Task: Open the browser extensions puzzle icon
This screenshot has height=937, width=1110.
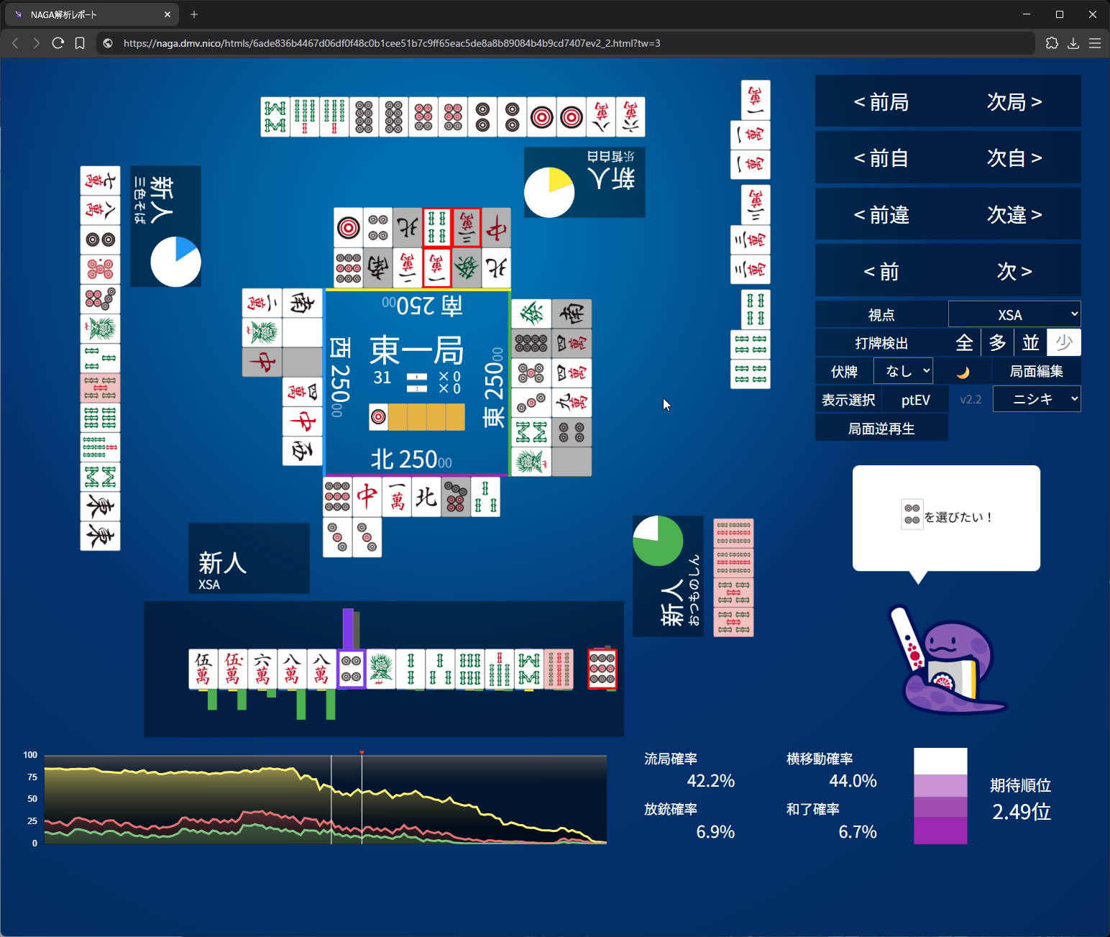Action: pyautogui.click(x=1052, y=43)
